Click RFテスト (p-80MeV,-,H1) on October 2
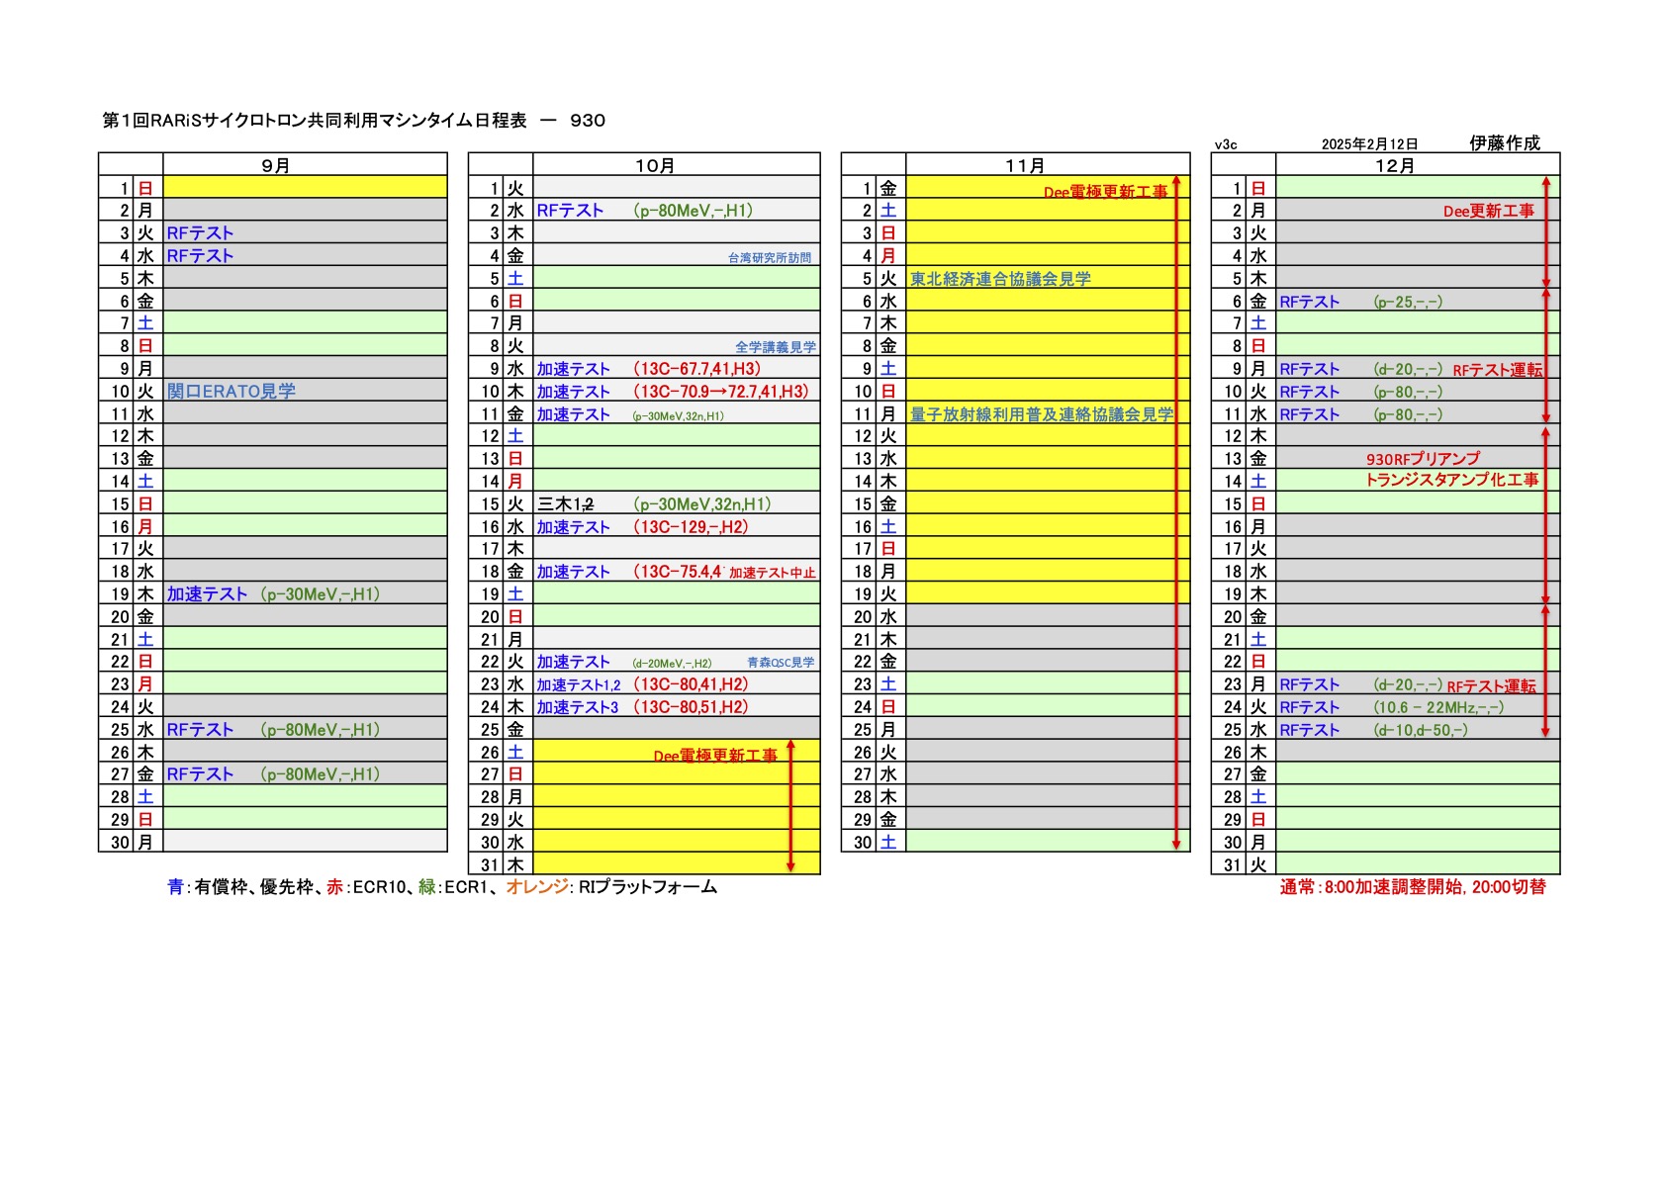 coord(644,211)
